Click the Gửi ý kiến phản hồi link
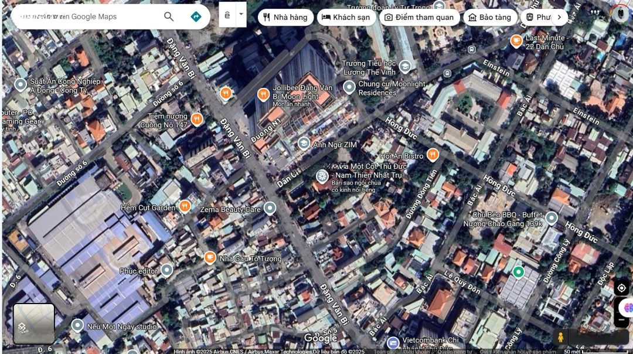The height and width of the screenshot is (354, 633). coord(518,352)
